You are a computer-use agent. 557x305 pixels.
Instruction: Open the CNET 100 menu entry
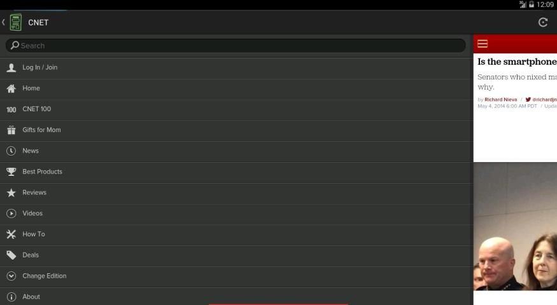click(236, 109)
